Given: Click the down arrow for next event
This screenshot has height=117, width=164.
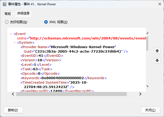Looking at the screenshot, I should 157,61.
